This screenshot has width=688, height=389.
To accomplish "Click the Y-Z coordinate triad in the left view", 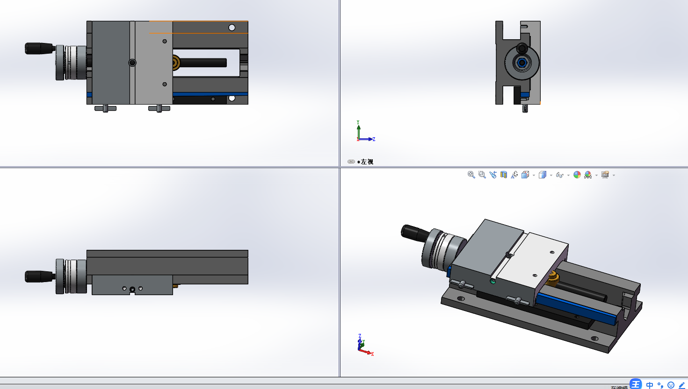I will pyautogui.click(x=365, y=131).
